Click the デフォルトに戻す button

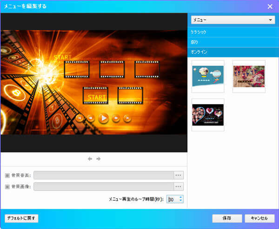coord(21,218)
